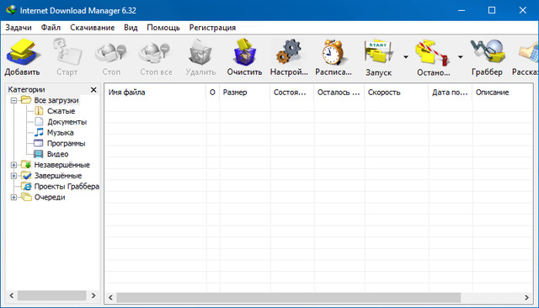Viewport: 539px width, 308px height.
Task: Click the download list's left scroll arrow
Action: point(110,297)
